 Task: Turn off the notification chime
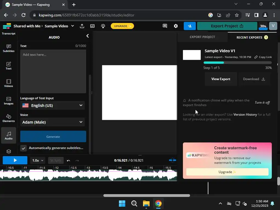coord(262,103)
